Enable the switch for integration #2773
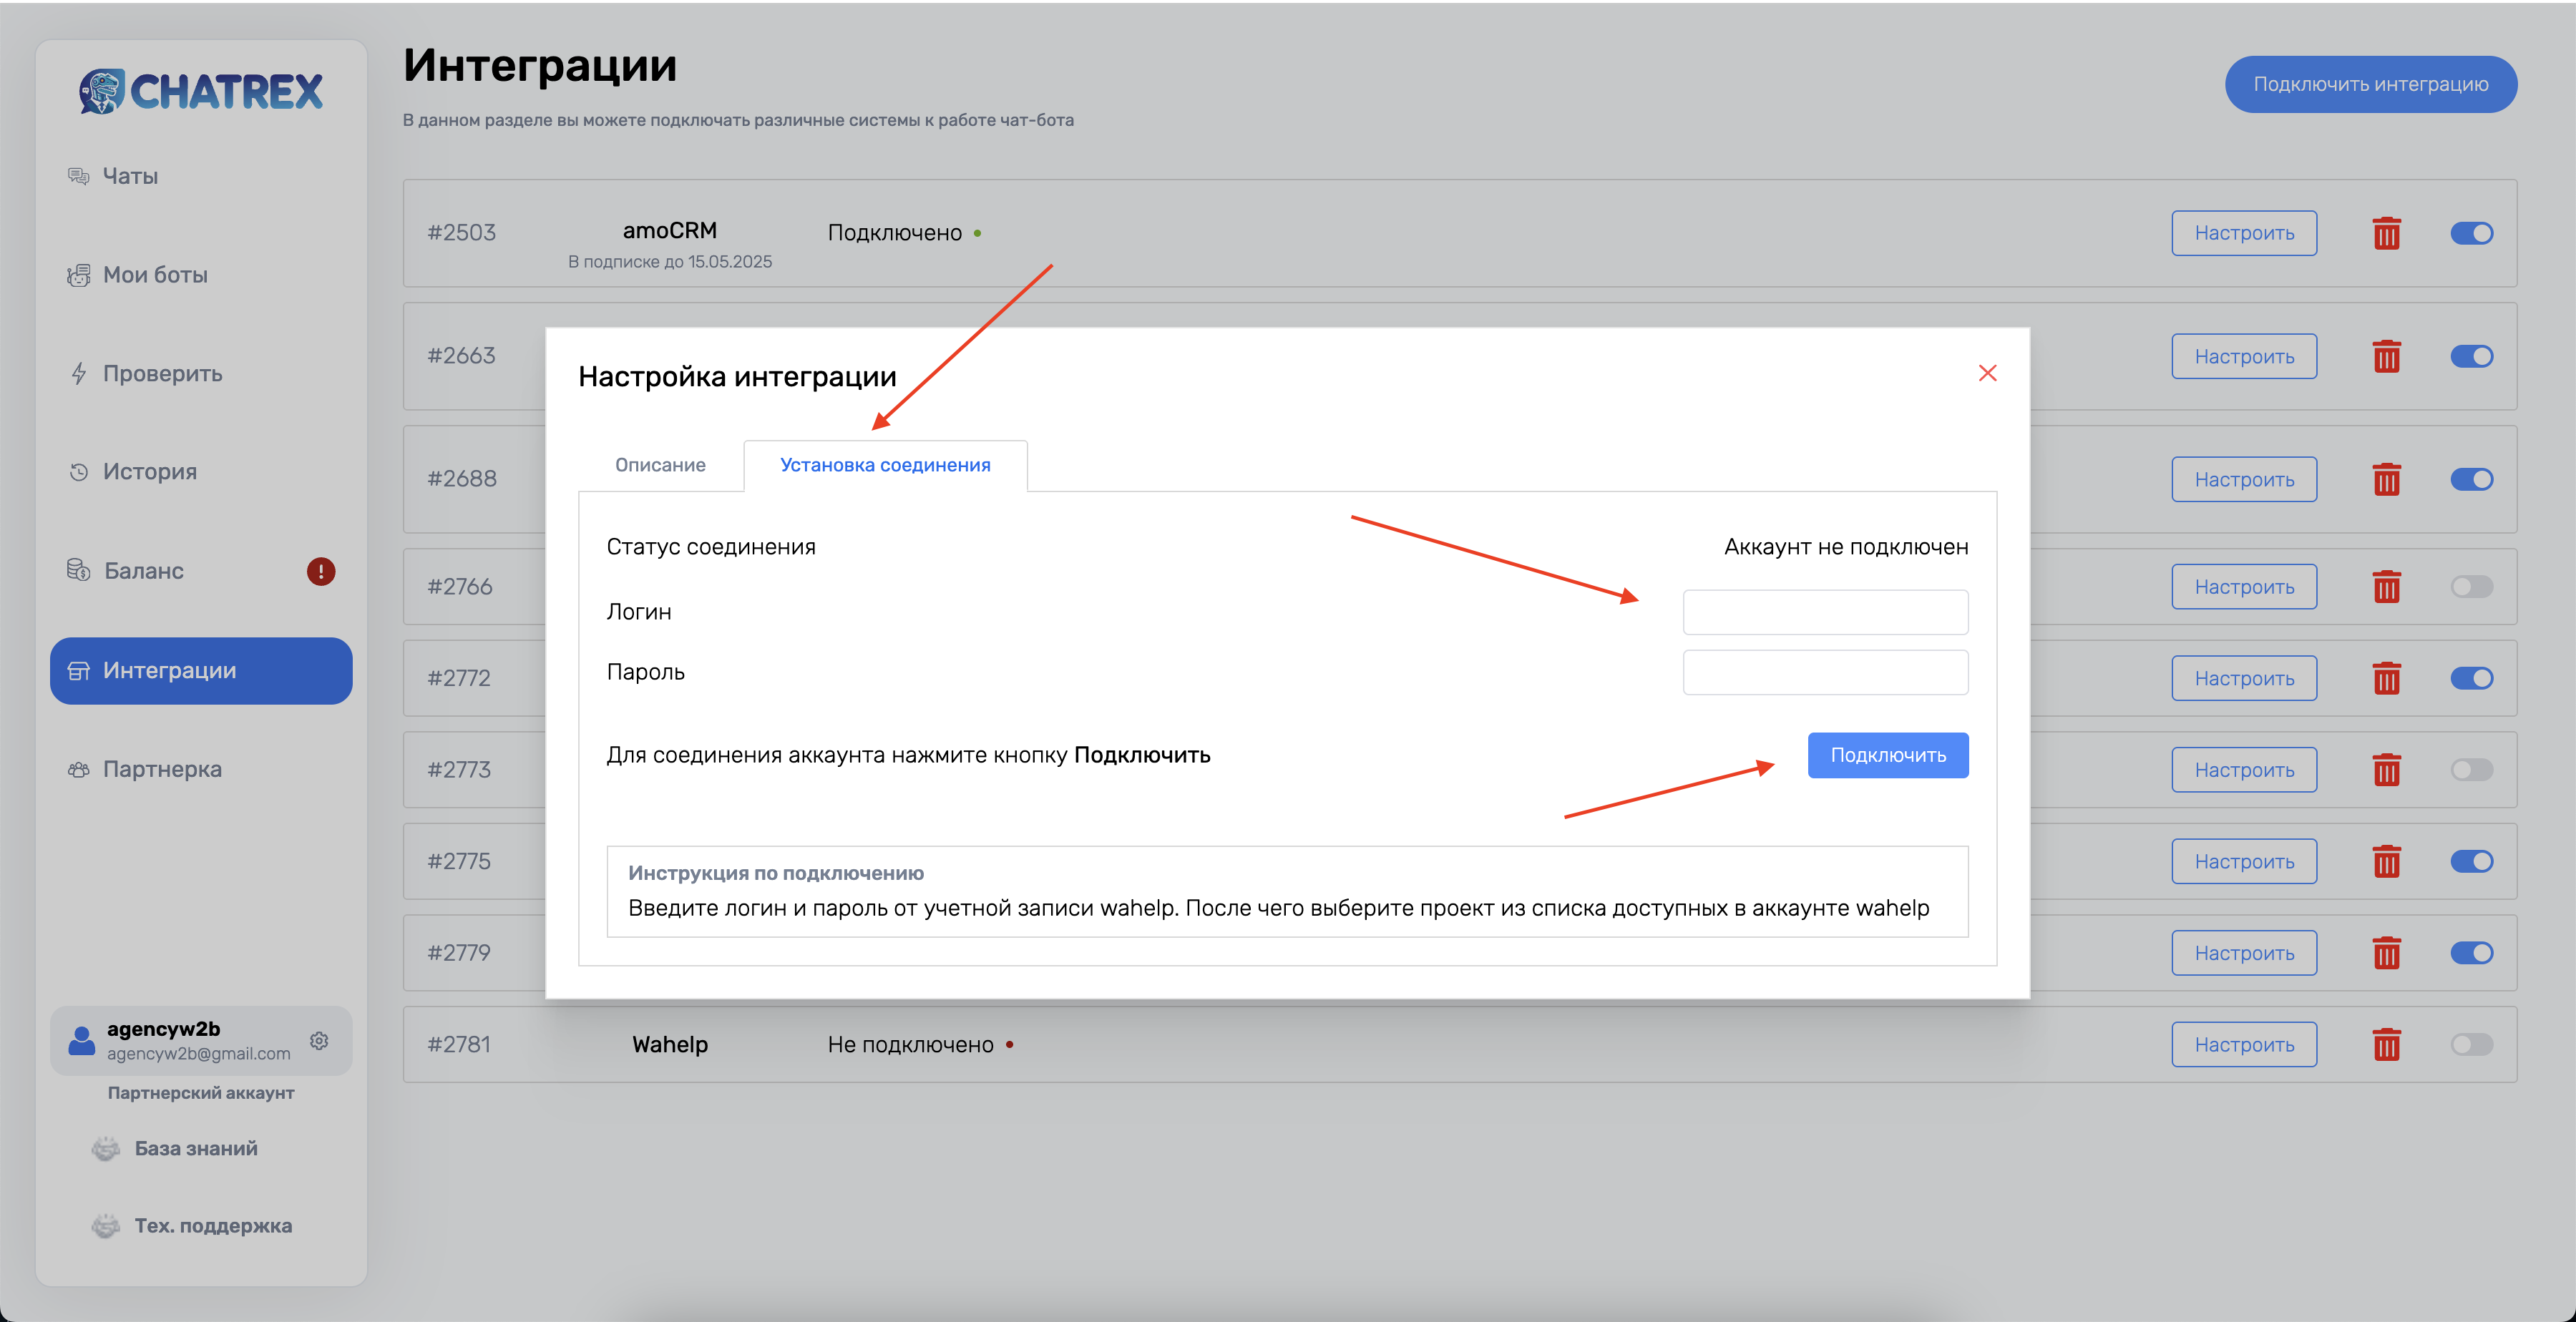2576x1322 pixels. click(2471, 770)
